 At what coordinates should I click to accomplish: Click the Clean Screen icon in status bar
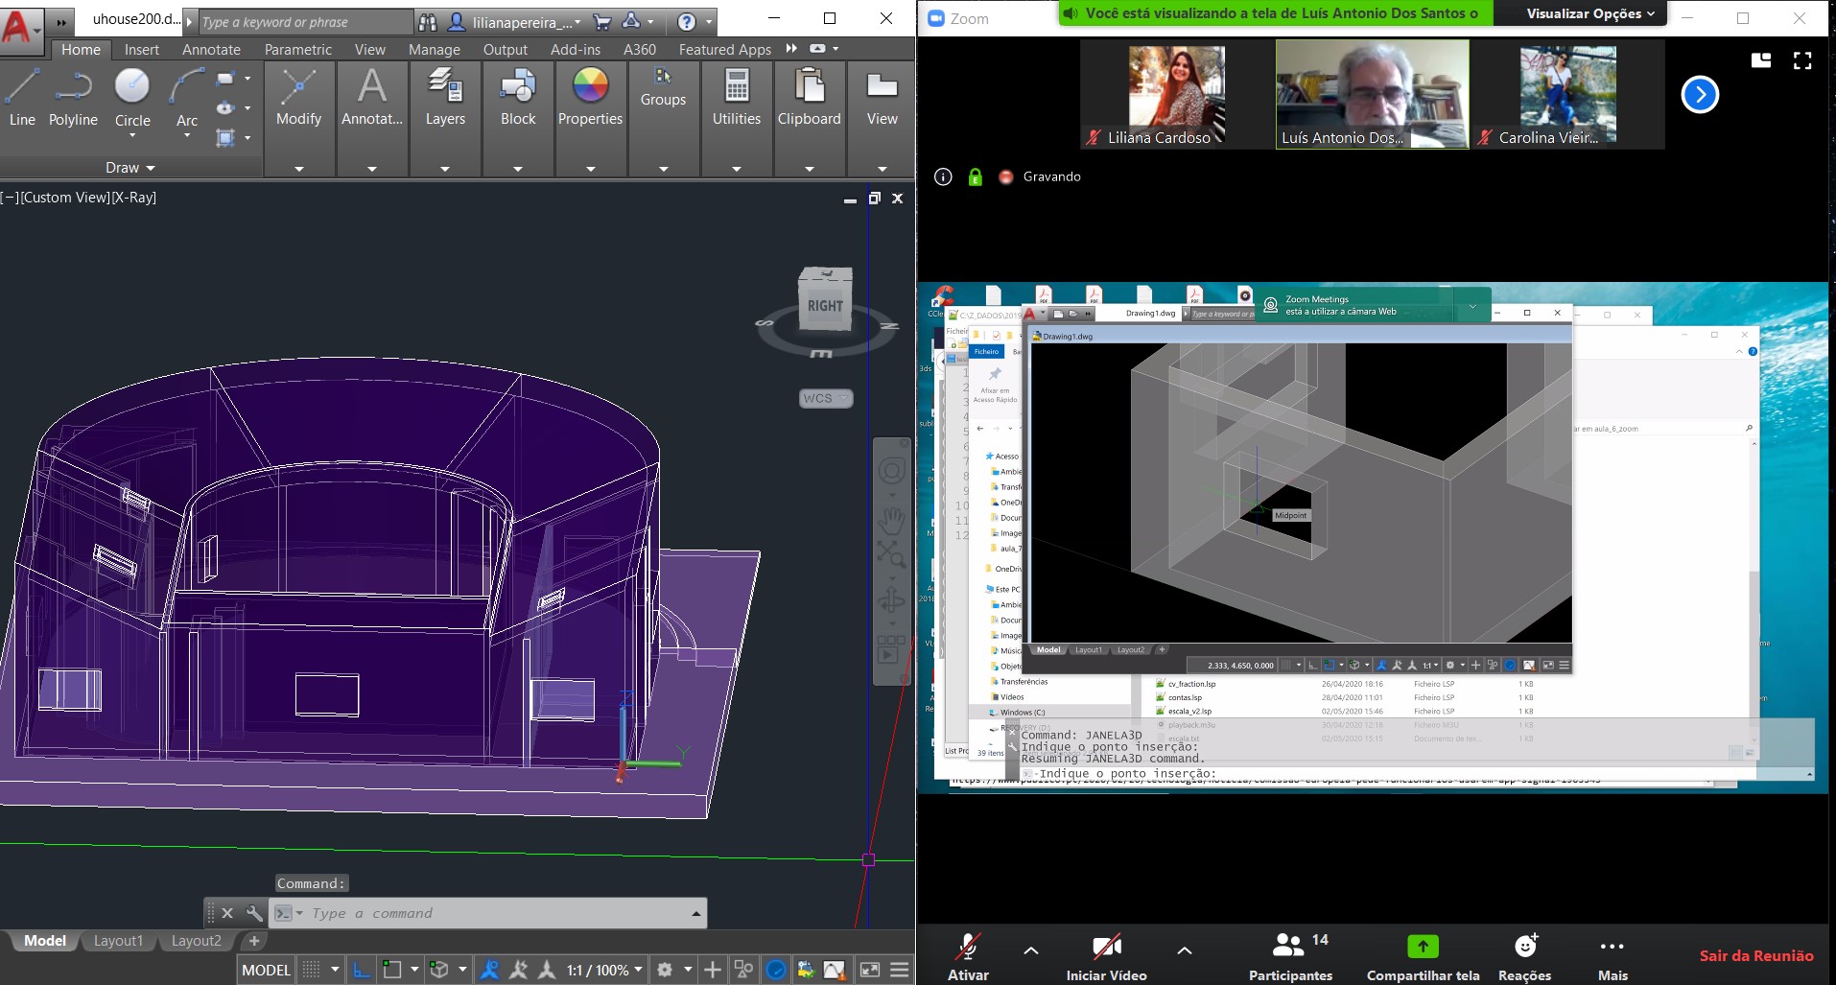870,970
